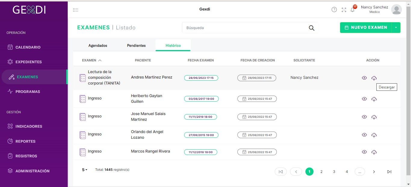Image resolution: width=411 pixels, height=187 pixels.
Task: Click Nancy Sanchez profile avatar
Action: point(396,10)
